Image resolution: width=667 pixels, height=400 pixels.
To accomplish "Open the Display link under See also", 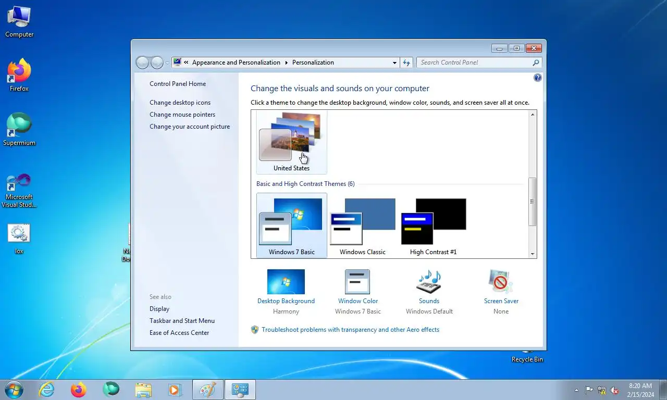I will 159,309.
